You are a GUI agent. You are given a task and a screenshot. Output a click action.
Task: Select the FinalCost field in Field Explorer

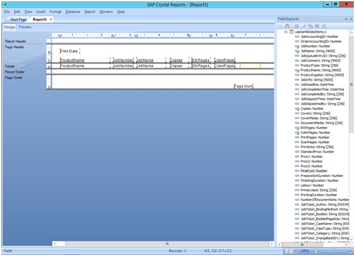313,170
